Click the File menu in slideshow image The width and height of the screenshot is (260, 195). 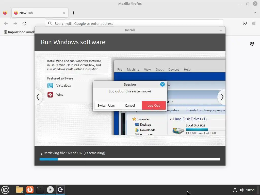(x=120, y=70)
